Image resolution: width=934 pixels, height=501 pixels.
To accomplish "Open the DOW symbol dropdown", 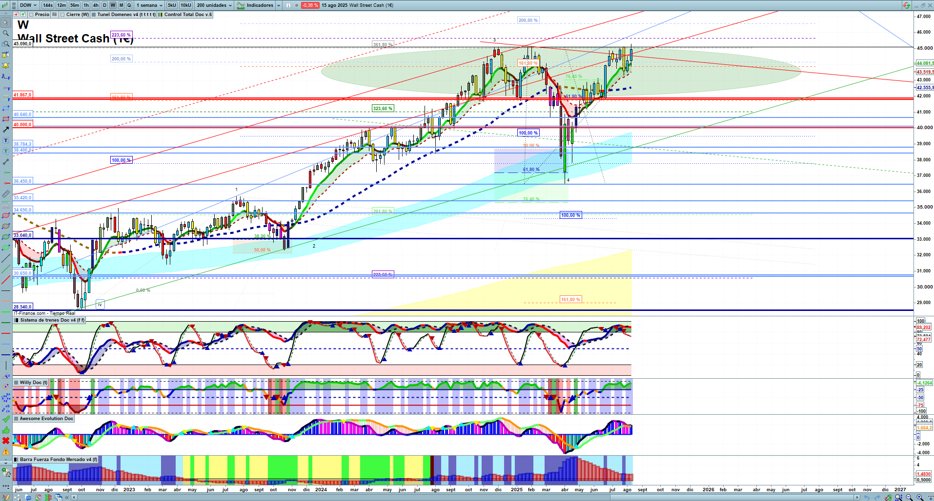I will pos(28,5).
